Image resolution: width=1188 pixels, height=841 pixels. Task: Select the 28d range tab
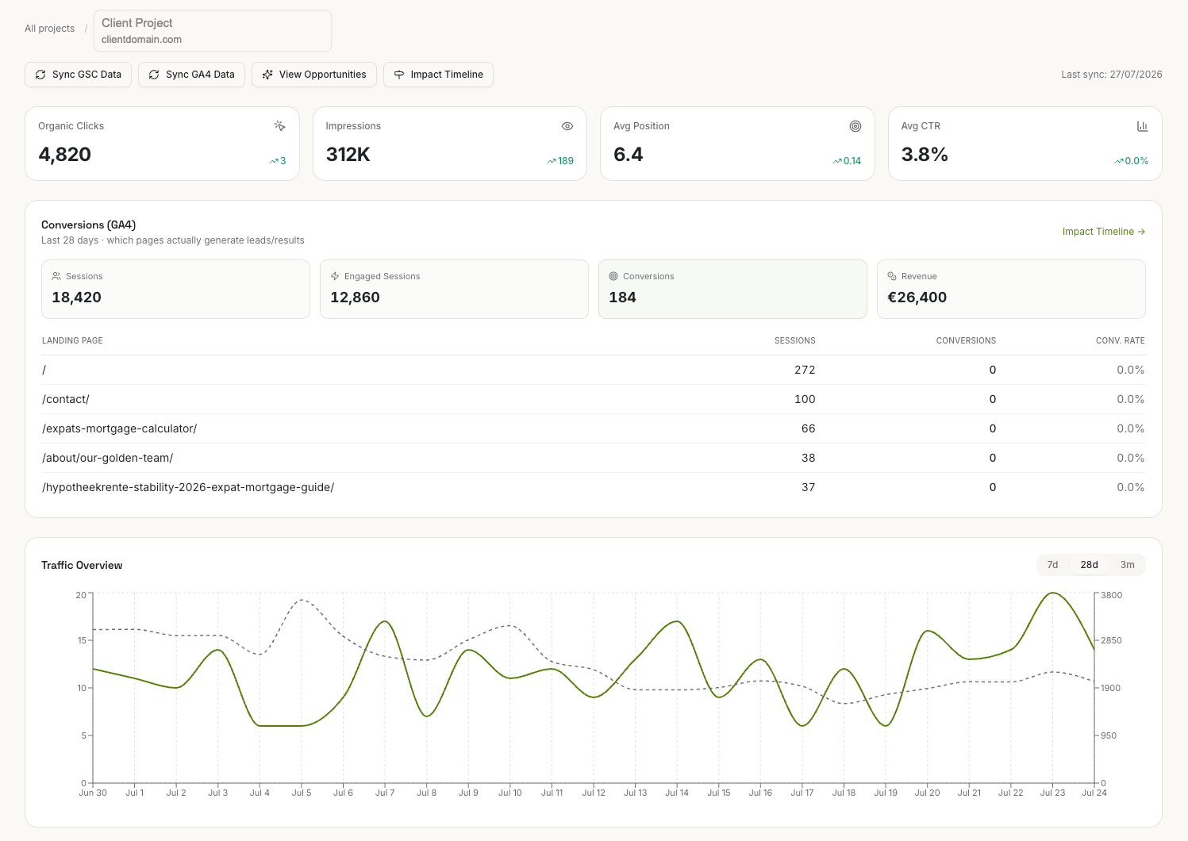pyautogui.click(x=1089, y=565)
